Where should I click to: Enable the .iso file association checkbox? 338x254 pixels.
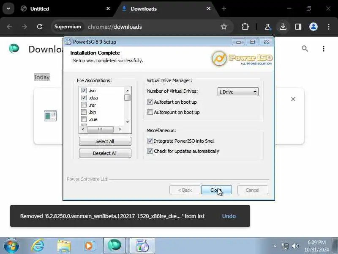(x=84, y=90)
